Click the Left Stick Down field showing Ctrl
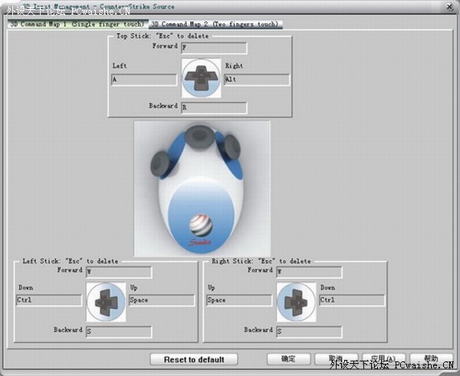This screenshot has height=376, width=460. pyautogui.click(x=48, y=301)
